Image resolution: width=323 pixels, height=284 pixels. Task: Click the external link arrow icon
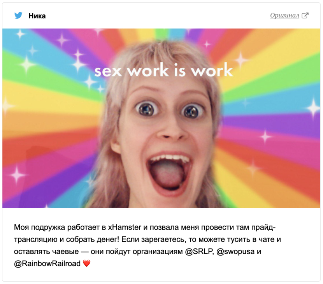305,16
